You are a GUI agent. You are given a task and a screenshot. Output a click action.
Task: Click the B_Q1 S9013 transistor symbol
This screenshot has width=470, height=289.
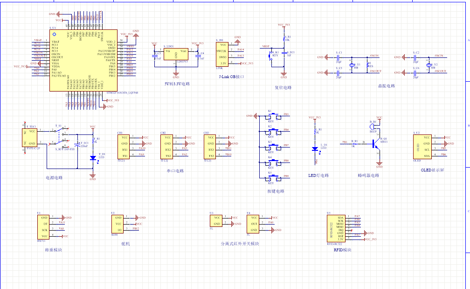point(376,145)
